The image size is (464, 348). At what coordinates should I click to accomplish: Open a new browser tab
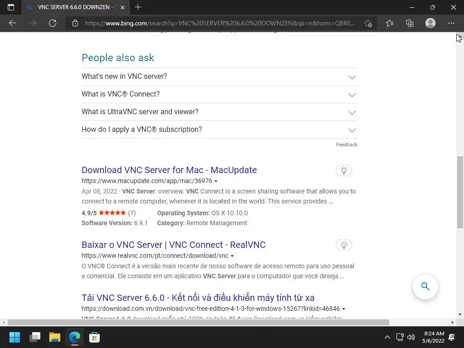(138, 7)
